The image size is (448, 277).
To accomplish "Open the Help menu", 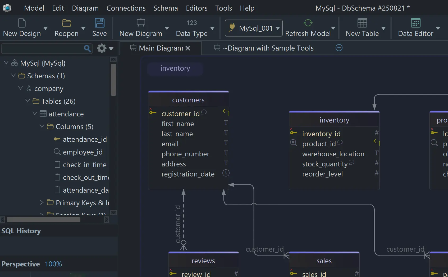I will (x=247, y=8).
